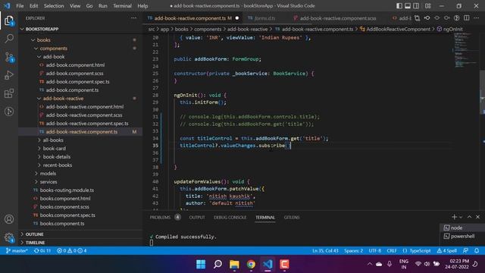
Task: Open the Terminal menu
Action: pos(122,6)
